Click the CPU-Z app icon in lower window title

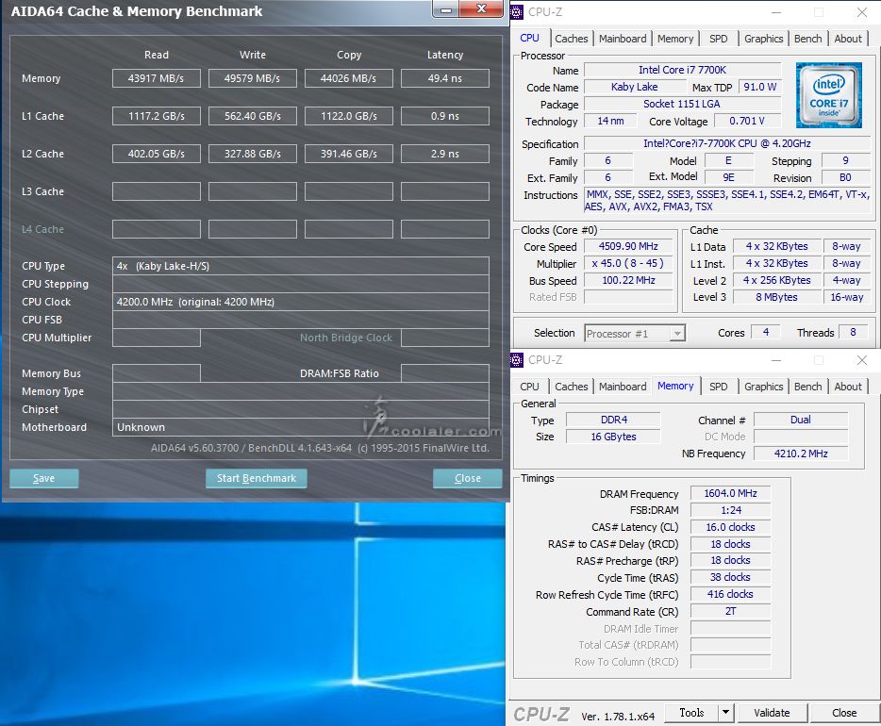[x=517, y=360]
